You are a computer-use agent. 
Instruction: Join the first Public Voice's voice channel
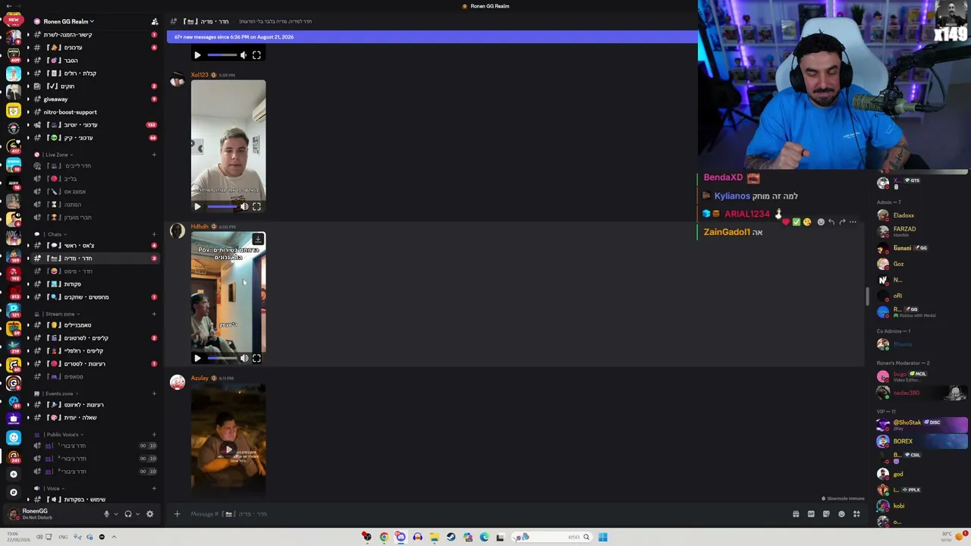pos(94,446)
